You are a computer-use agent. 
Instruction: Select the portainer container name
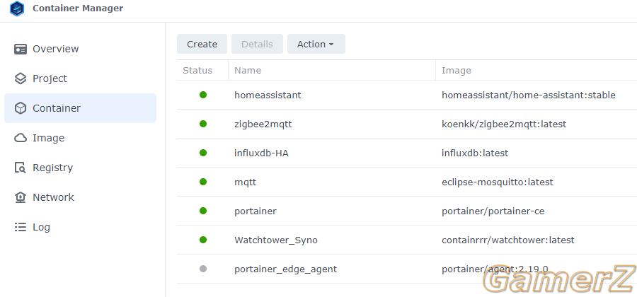[256, 211]
